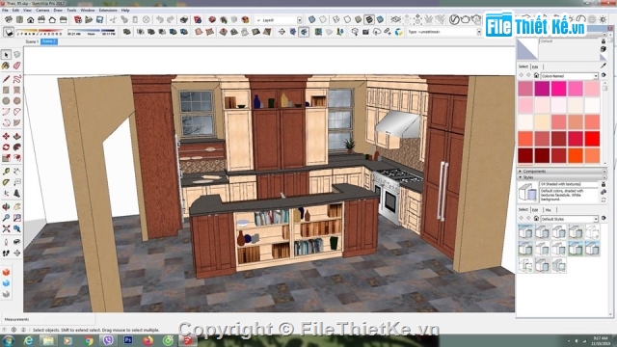Select the Follow Me tool
This screenshot has height=347, width=617.
(x=16, y=147)
